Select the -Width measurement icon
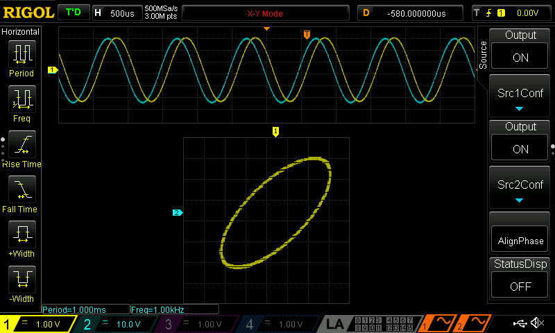Image resolution: width=555 pixels, height=333 pixels. tap(22, 281)
